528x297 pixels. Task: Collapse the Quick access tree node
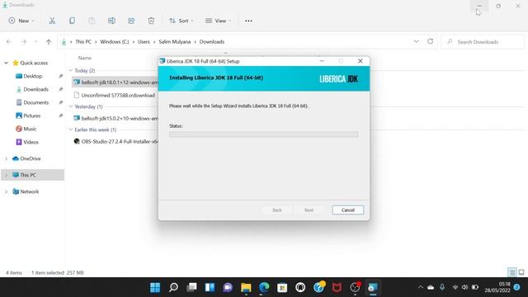tap(6, 63)
